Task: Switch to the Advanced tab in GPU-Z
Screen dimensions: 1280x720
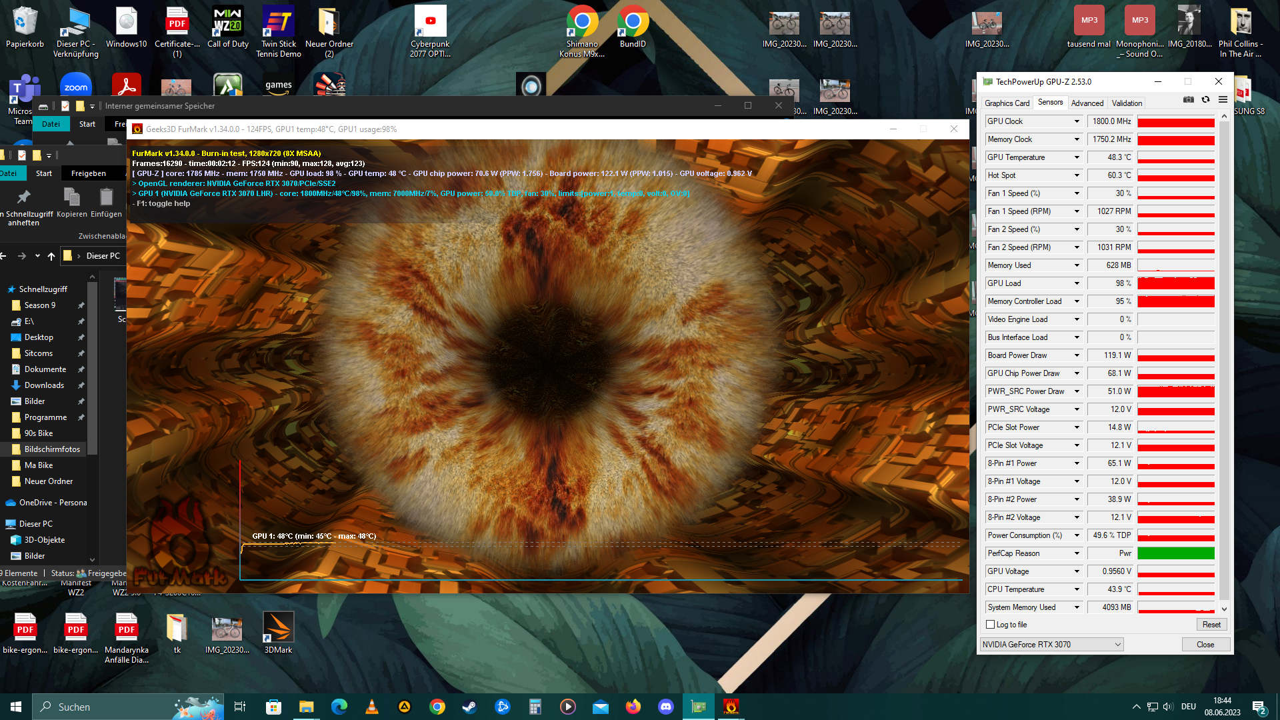Action: coord(1087,103)
